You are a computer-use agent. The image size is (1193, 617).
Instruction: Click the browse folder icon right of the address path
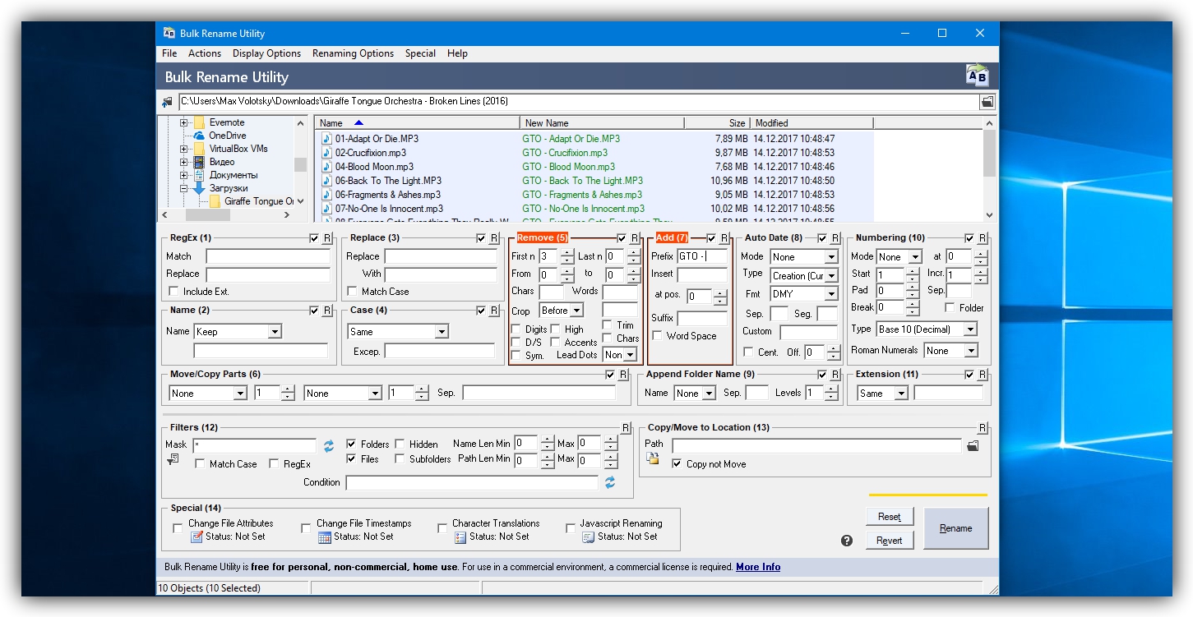(x=987, y=102)
